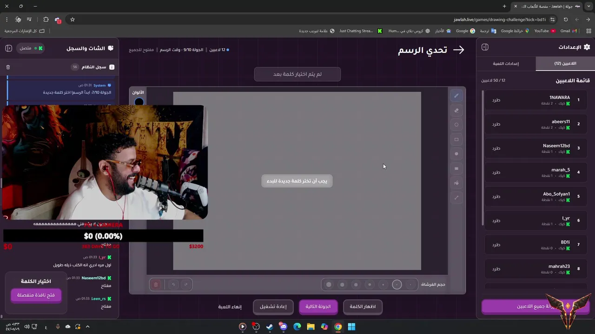The width and height of the screenshot is (595, 334).
Task: Select the eraser tool
Action: (456, 110)
